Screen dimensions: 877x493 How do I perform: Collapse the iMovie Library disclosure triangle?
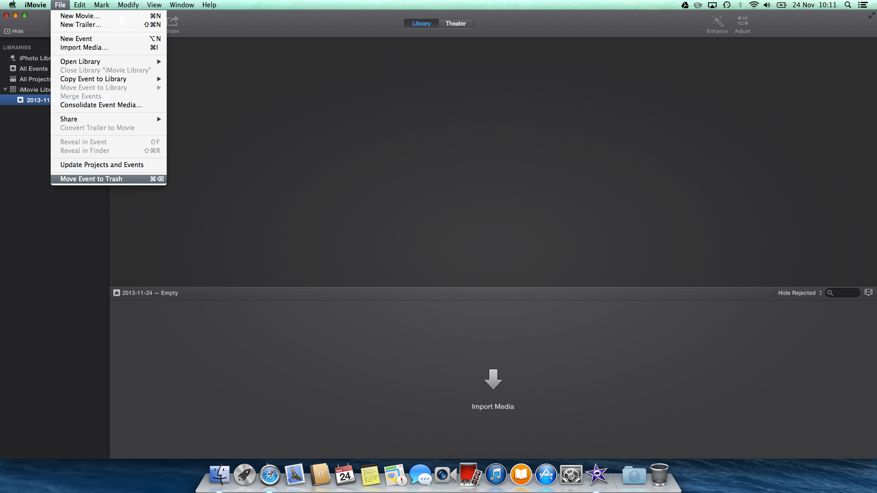coord(5,89)
